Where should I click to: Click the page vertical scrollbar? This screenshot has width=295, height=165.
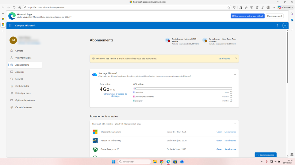point(287,57)
